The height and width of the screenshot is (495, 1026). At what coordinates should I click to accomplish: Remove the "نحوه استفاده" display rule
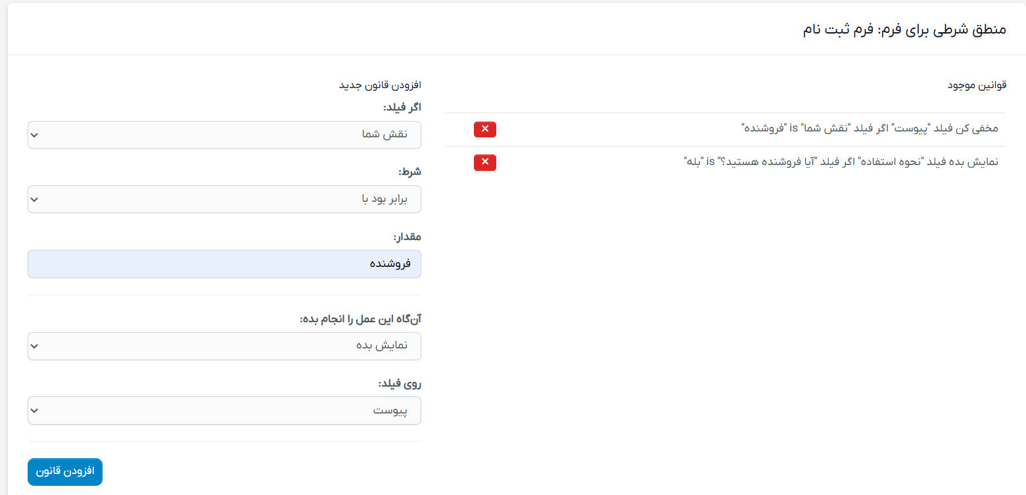(484, 162)
